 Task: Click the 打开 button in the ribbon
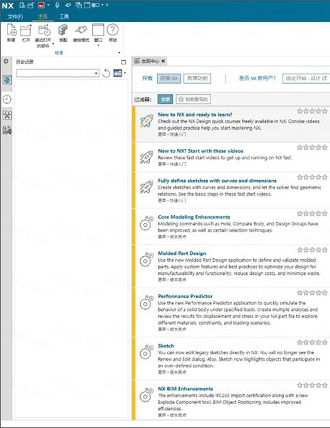[x=26, y=33]
